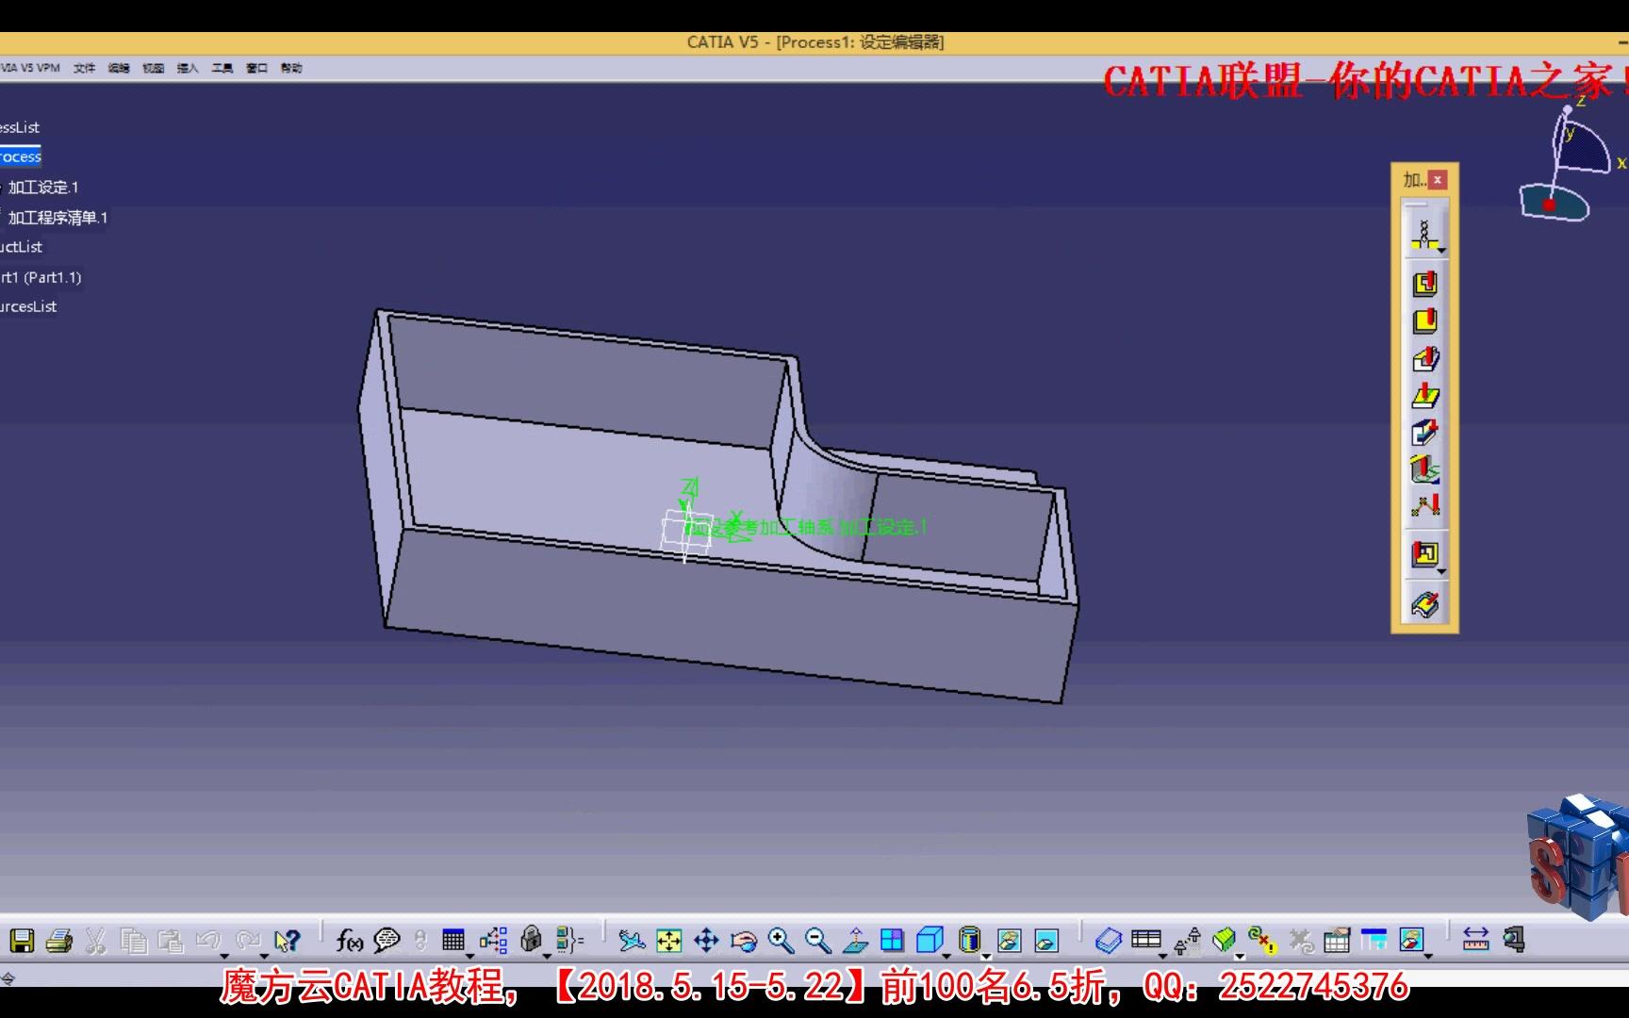
Task: Expand the Drilling icon's flyout arrow
Action: point(1442,251)
